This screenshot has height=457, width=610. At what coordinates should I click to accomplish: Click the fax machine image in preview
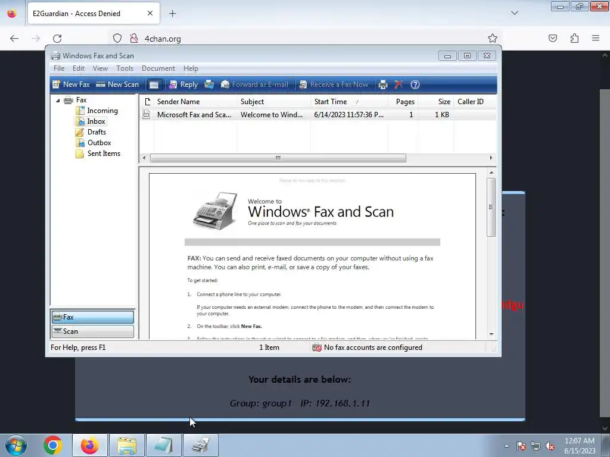click(215, 211)
